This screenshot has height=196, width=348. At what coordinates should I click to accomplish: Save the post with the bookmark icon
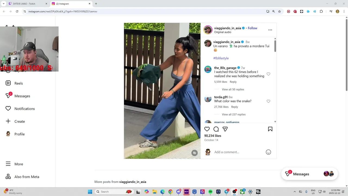click(270, 129)
